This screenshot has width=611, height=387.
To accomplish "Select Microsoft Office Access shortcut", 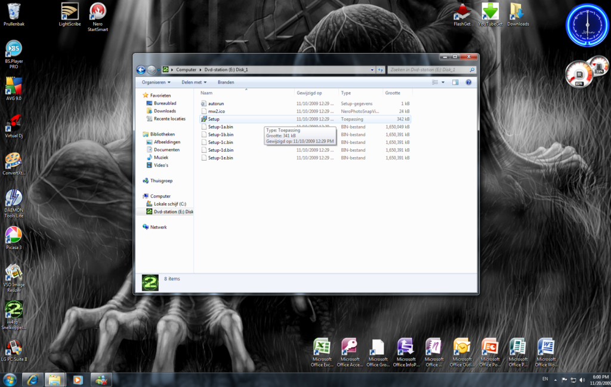I will (350, 353).
